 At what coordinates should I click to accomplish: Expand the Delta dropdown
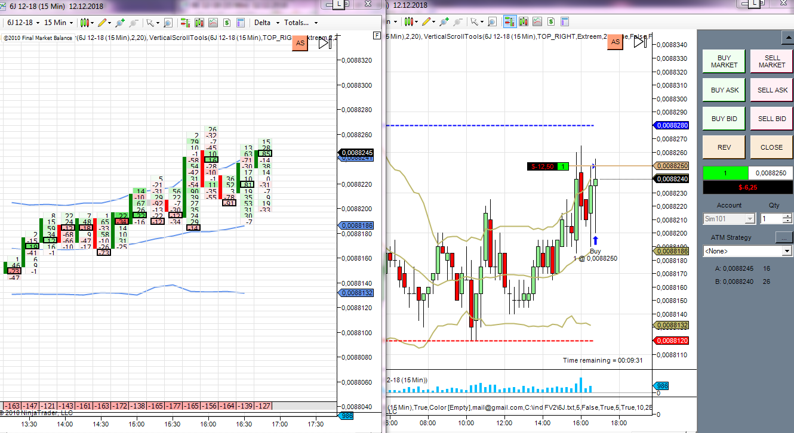click(x=266, y=23)
